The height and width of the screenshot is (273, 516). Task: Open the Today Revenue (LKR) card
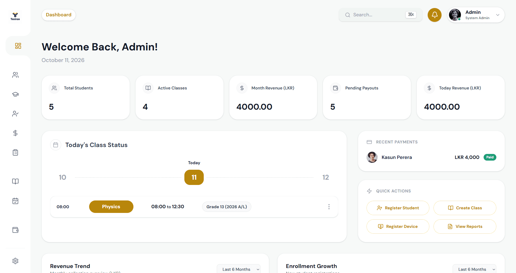click(x=461, y=97)
